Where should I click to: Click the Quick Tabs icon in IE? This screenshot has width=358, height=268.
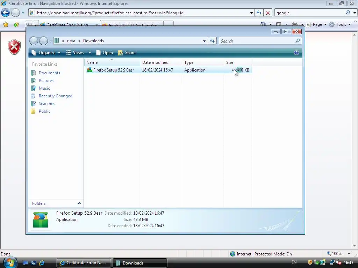(29, 24)
